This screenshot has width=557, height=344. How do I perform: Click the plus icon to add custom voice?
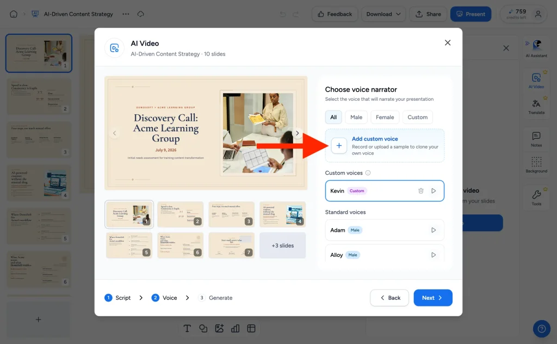339,146
